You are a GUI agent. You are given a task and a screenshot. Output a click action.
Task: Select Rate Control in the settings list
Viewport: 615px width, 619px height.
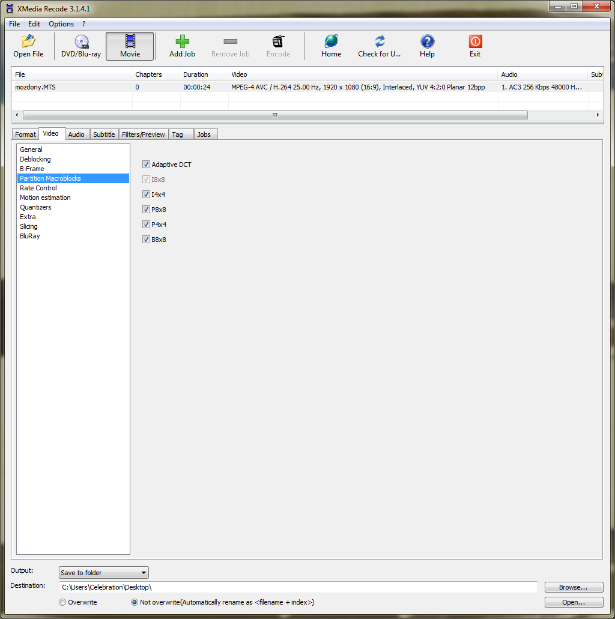[x=73, y=188]
